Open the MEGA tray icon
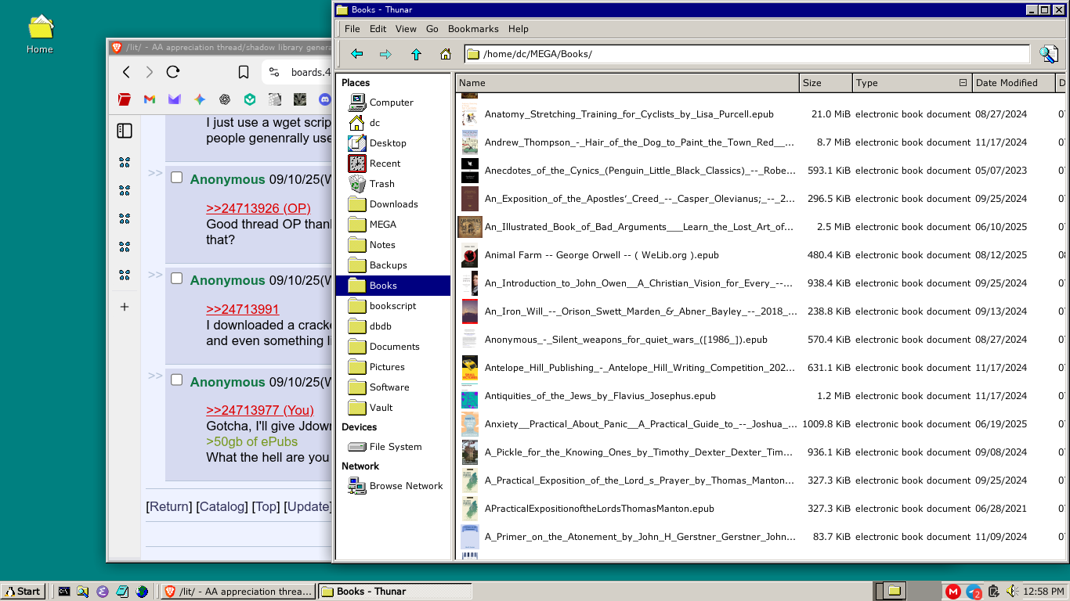This screenshot has width=1070, height=601. 953,592
